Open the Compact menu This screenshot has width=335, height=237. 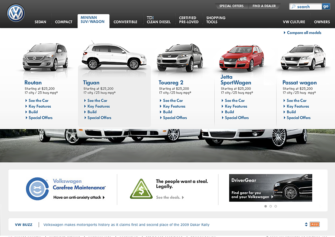click(x=64, y=22)
